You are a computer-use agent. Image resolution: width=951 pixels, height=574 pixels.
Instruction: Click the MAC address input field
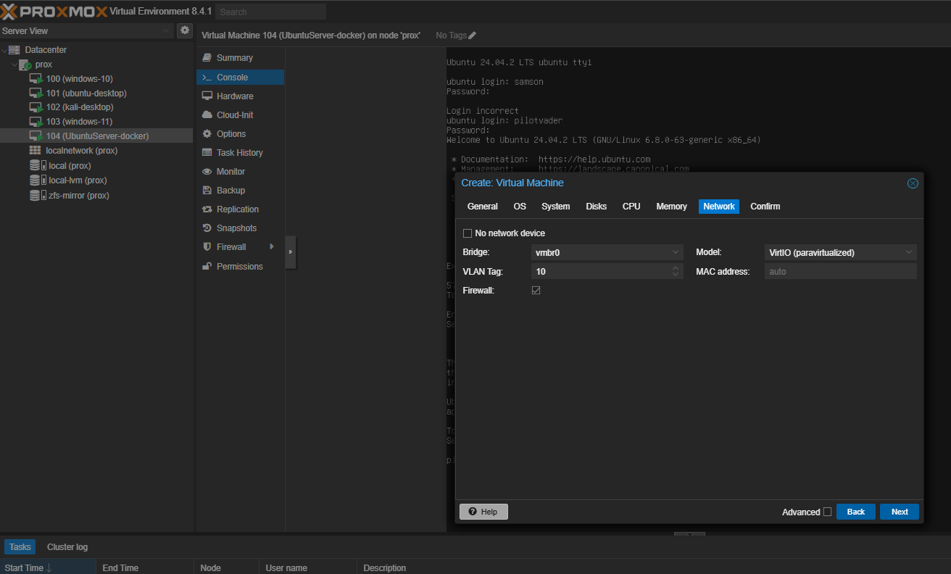coord(840,272)
